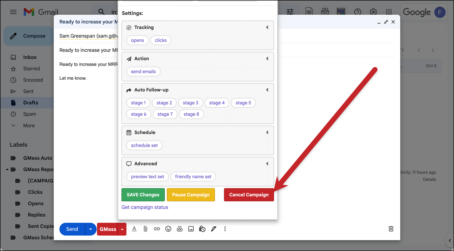This screenshot has width=454, height=251.
Task: Go to older messages arrow
Action: click(x=433, y=50)
